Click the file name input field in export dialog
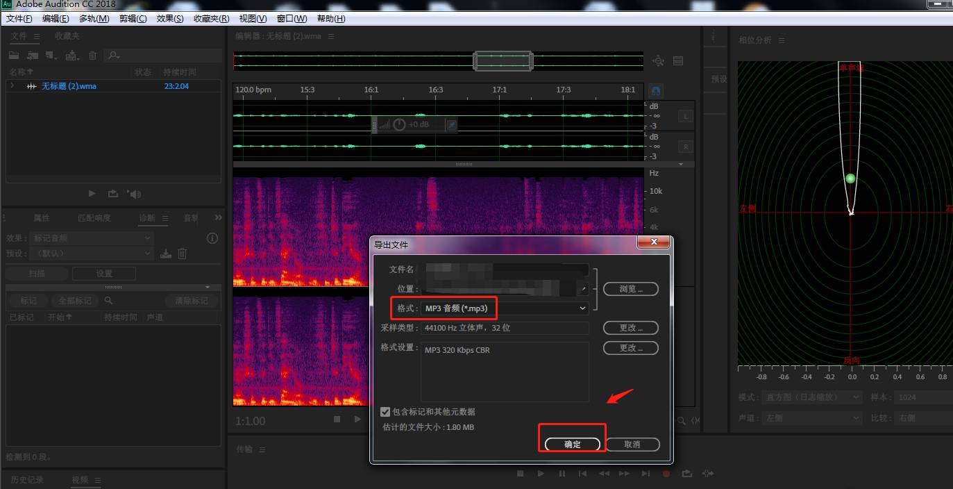Viewport: 953px width, 489px height. click(505, 270)
